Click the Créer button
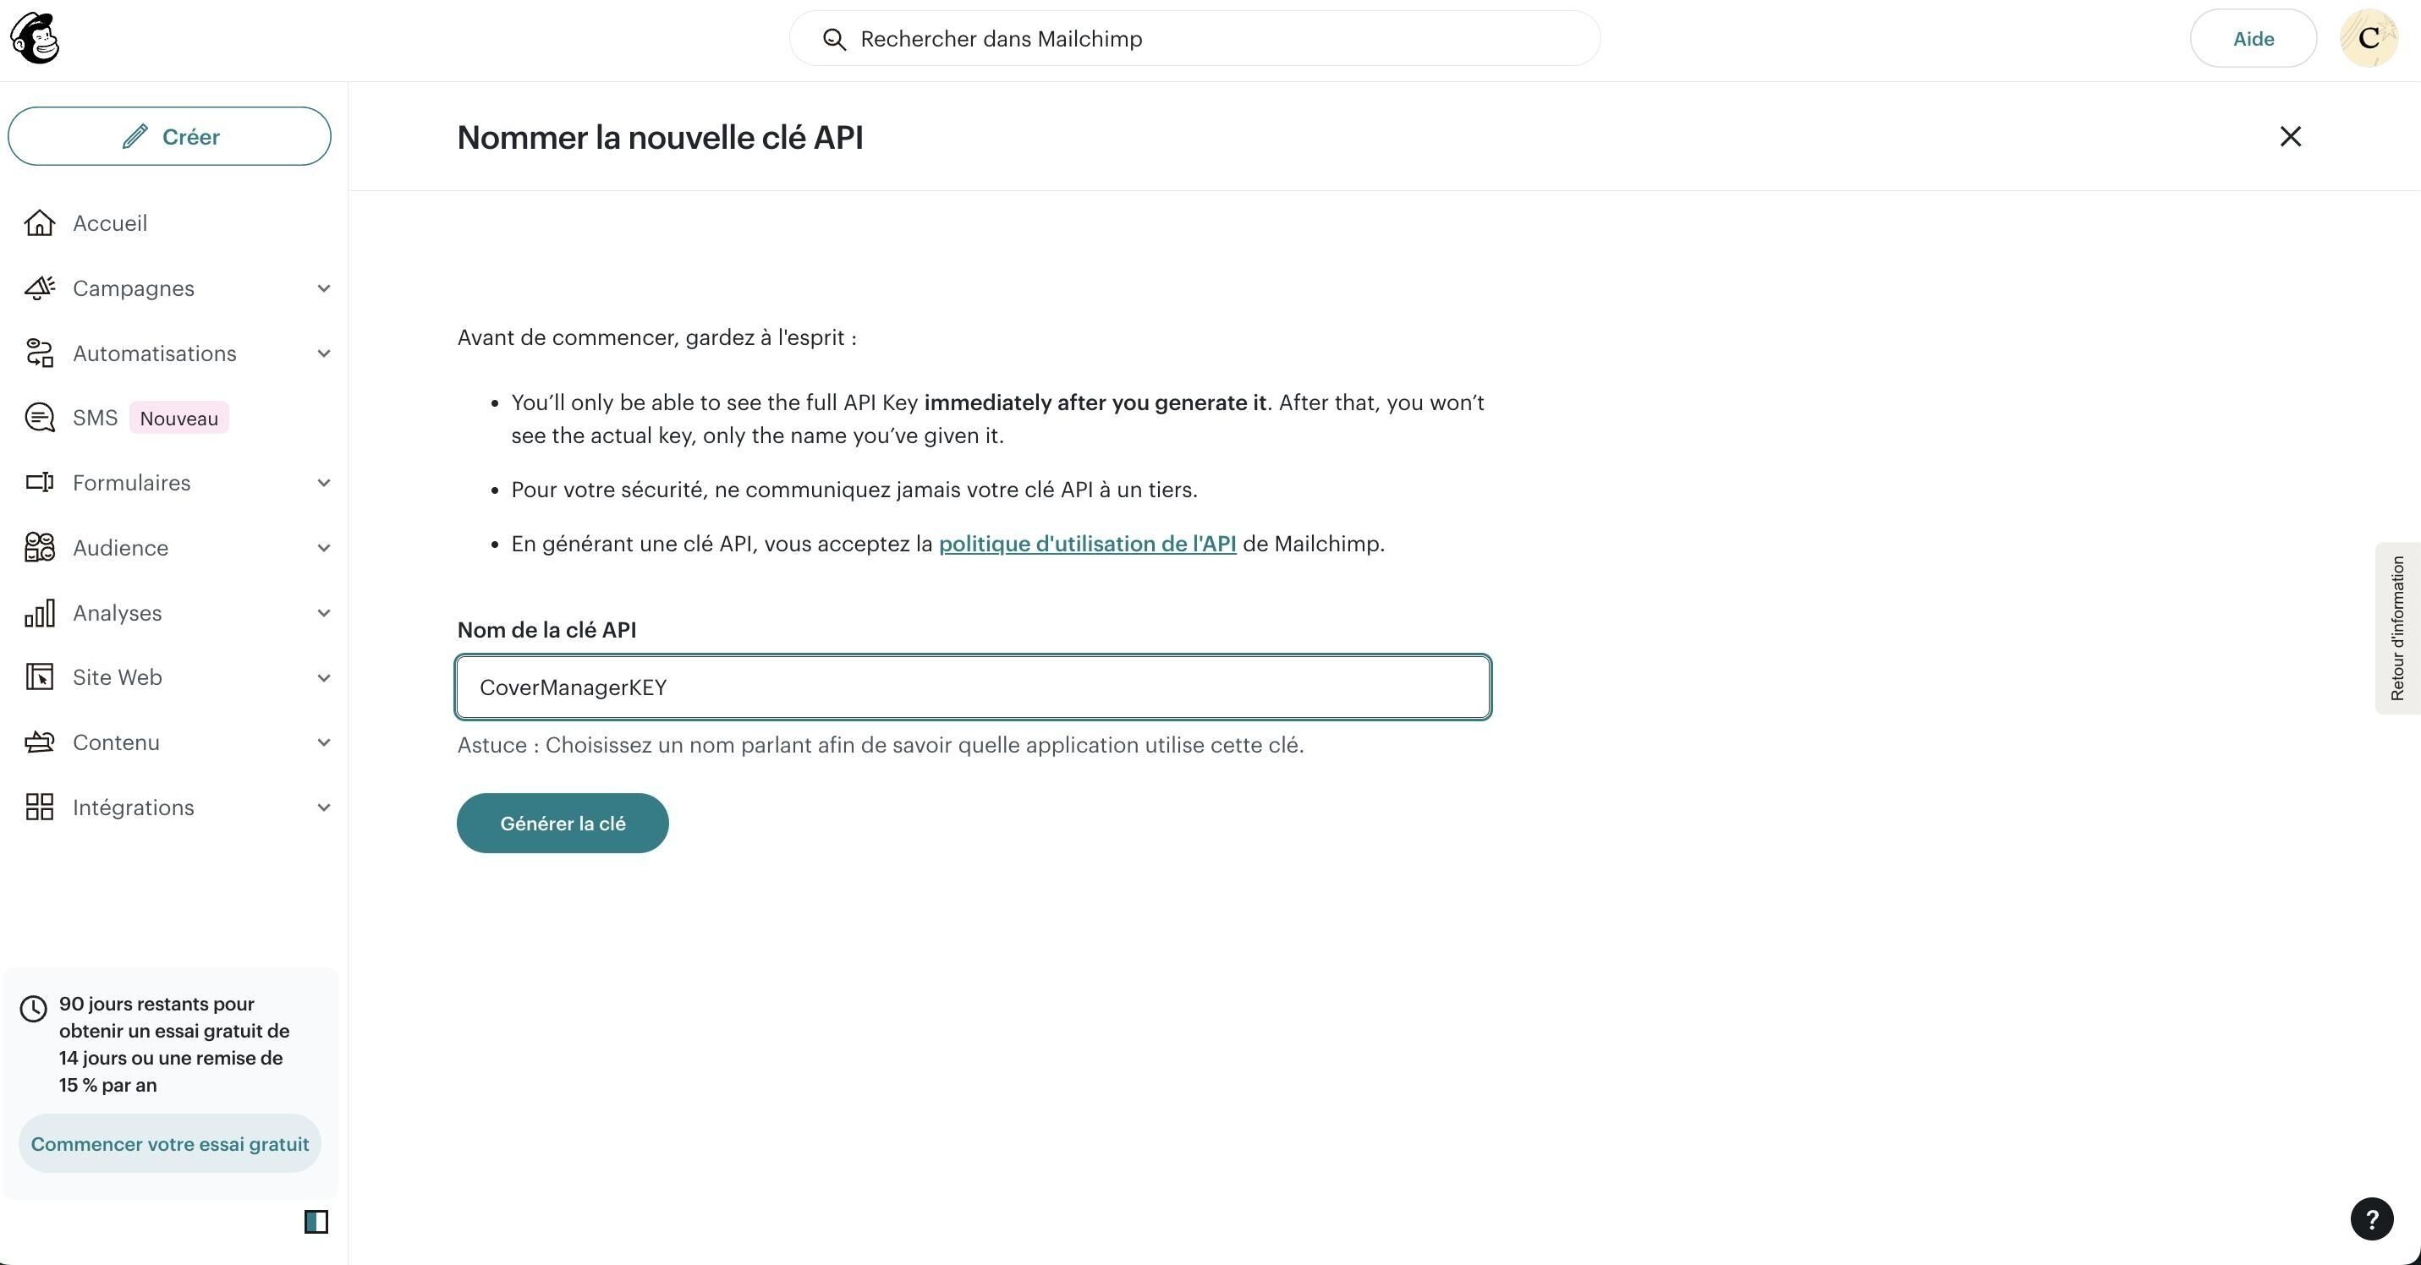The image size is (2421, 1265). click(x=169, y=136)
